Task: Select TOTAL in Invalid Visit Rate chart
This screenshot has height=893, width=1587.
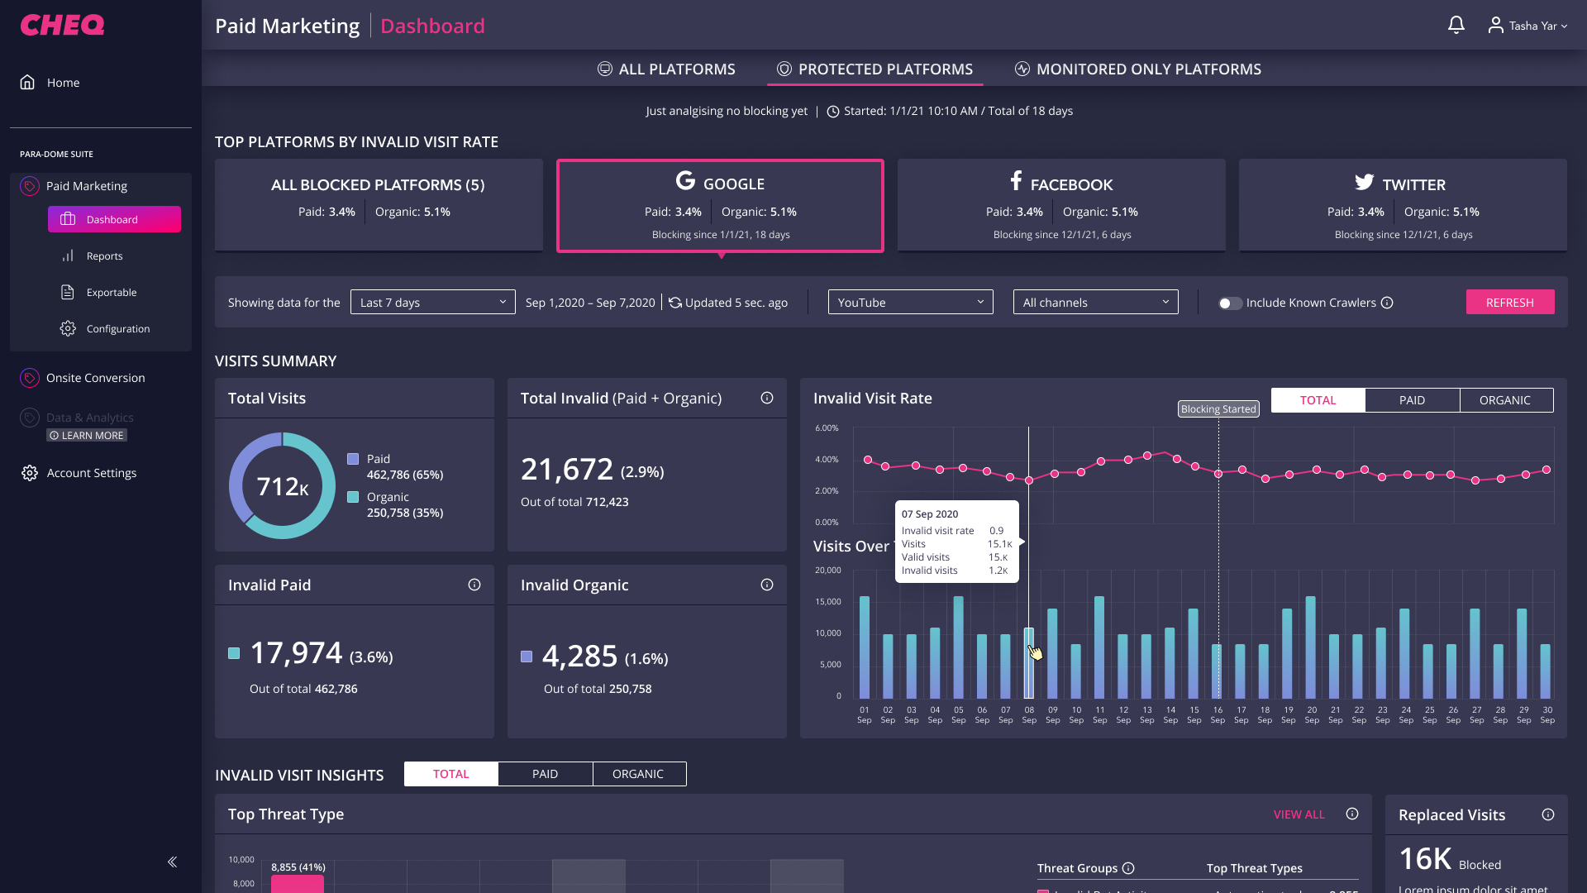Action: pyautogui.click(x=1318, y=400)
